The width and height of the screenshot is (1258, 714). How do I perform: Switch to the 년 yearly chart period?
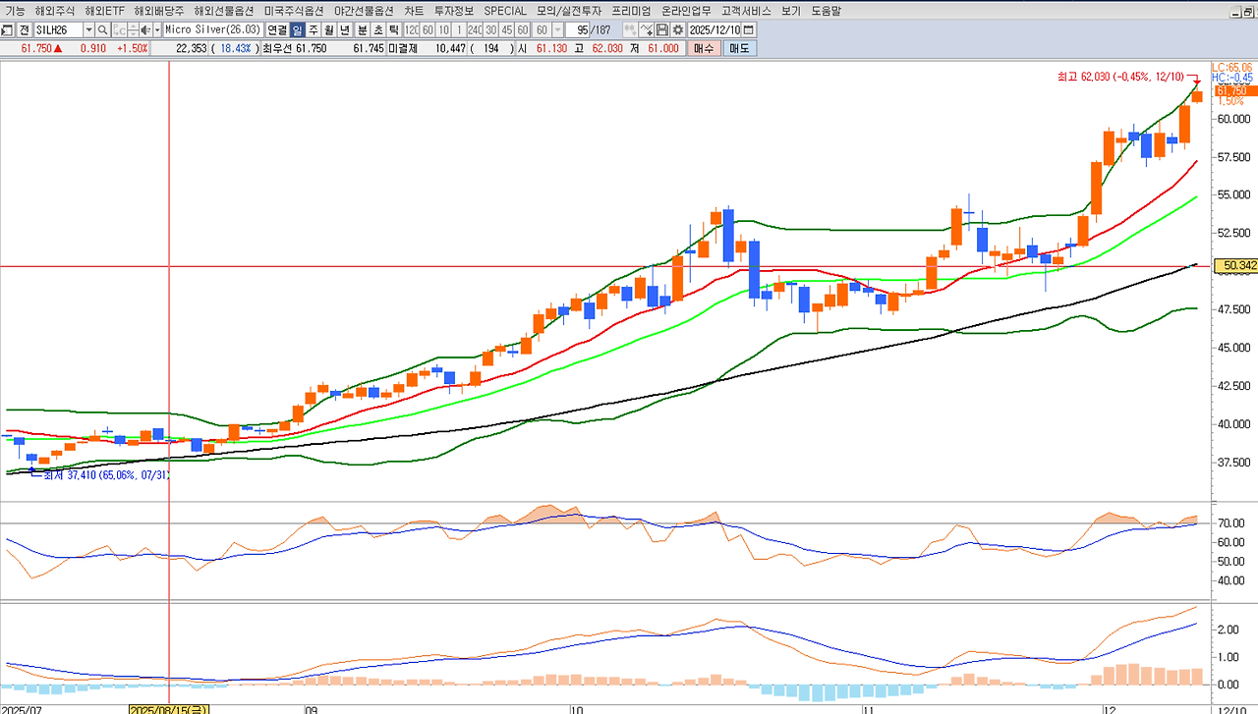(345, 29)
